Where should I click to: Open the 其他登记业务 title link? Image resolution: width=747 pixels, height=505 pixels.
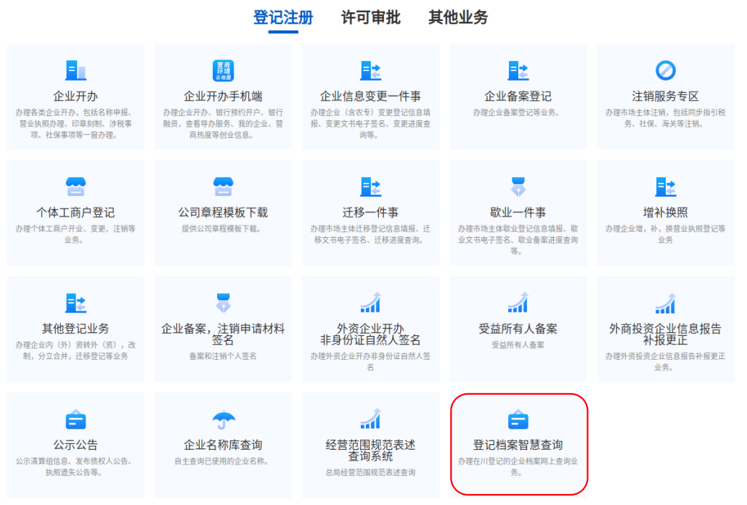75,329
